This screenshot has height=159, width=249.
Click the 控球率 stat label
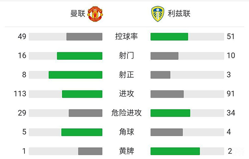click(x=127, y=37)
